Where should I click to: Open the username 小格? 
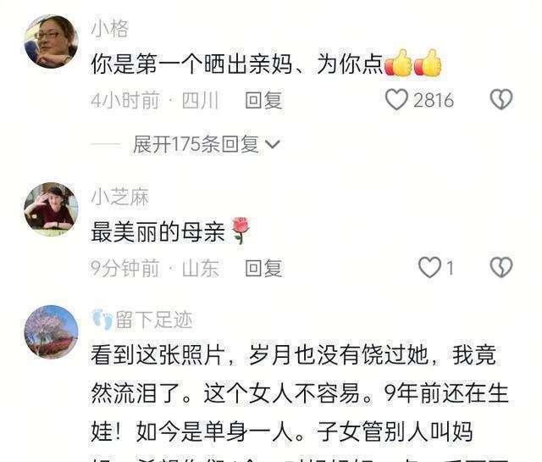[110, 28]
